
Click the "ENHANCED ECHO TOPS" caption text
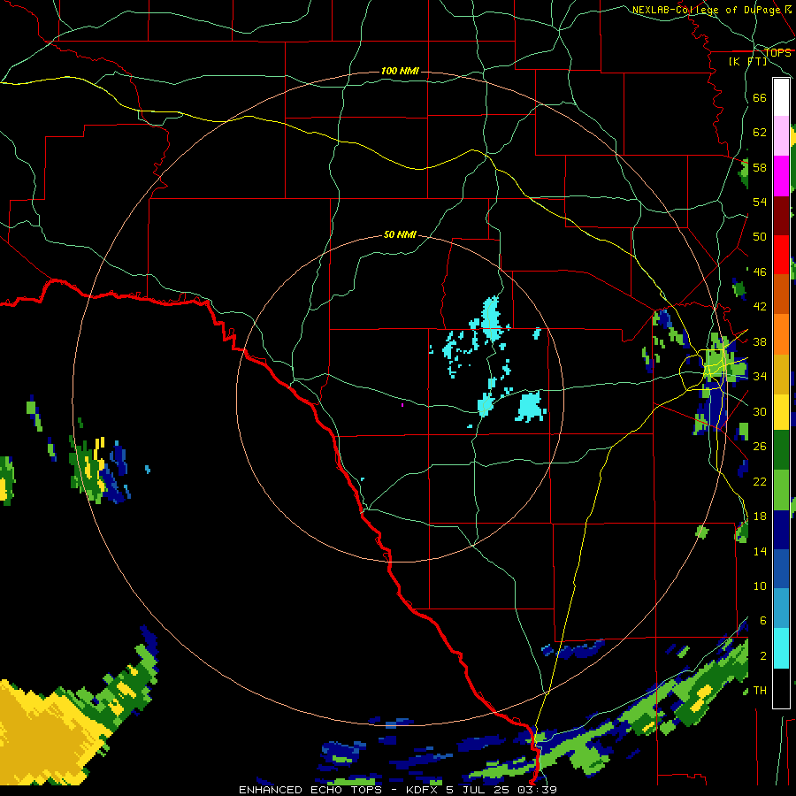coord(310,790)
